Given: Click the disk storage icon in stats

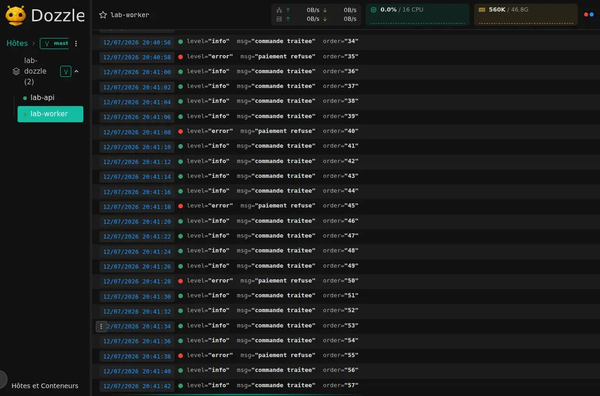Looking at the screenshot, I should (x=279, y=19).
